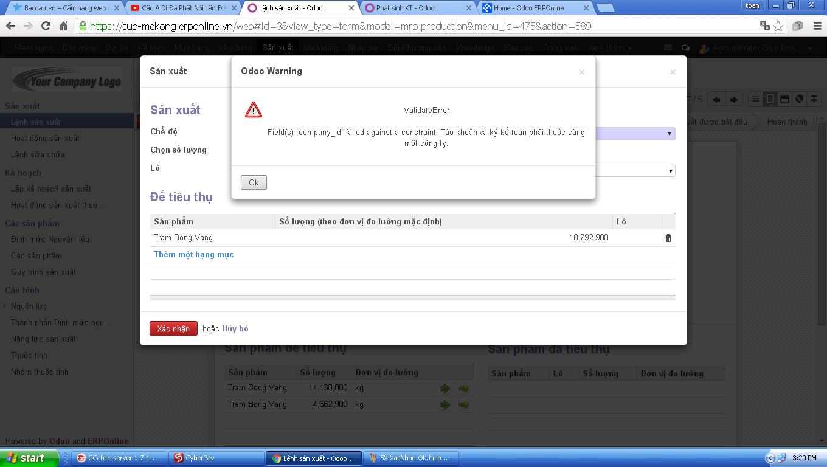The image size is (827, 467).
Task: Open Lập kế hoạch sản xuất sidebar item
Action: click(x=51, y=189)
